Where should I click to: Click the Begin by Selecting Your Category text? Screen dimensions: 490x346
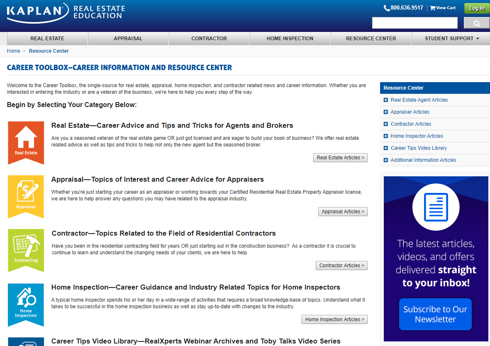point(72,105)
